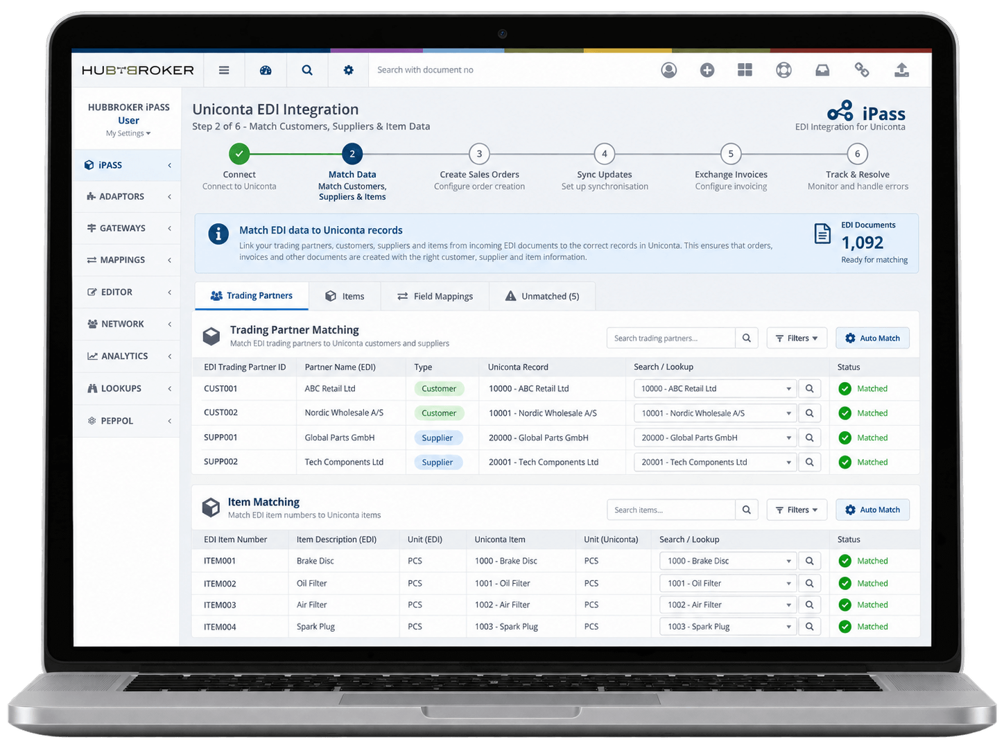This screenshot has height=753, width=1004.
Task: Open the apps grid icon
Action: click(x=745, y=70)
